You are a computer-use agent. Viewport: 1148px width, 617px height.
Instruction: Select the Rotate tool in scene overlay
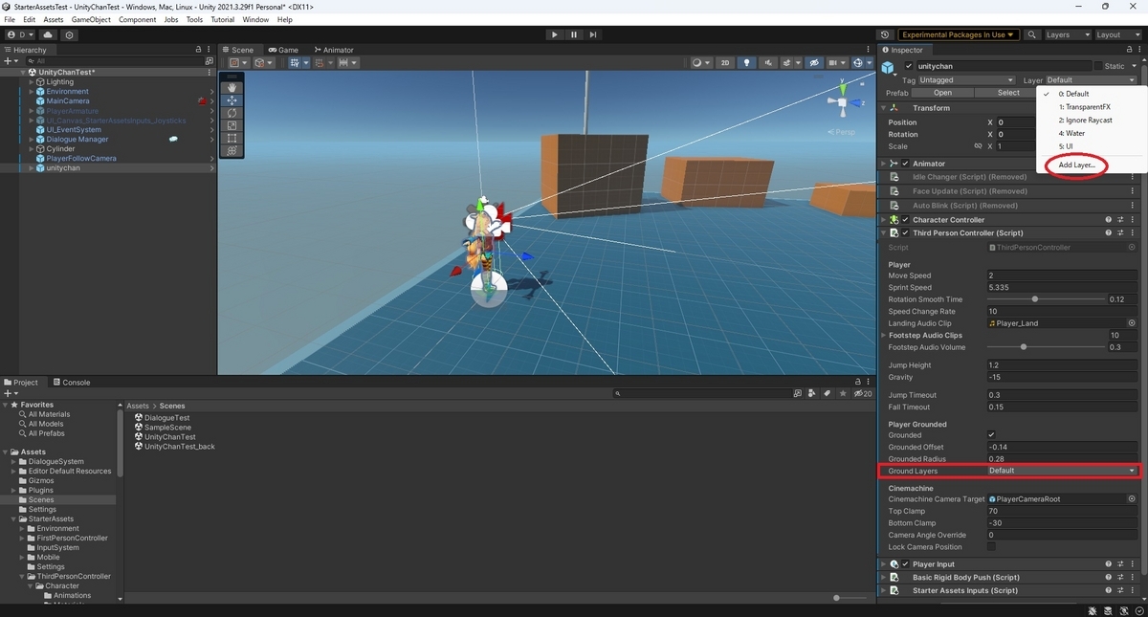(x=232, y=113)
